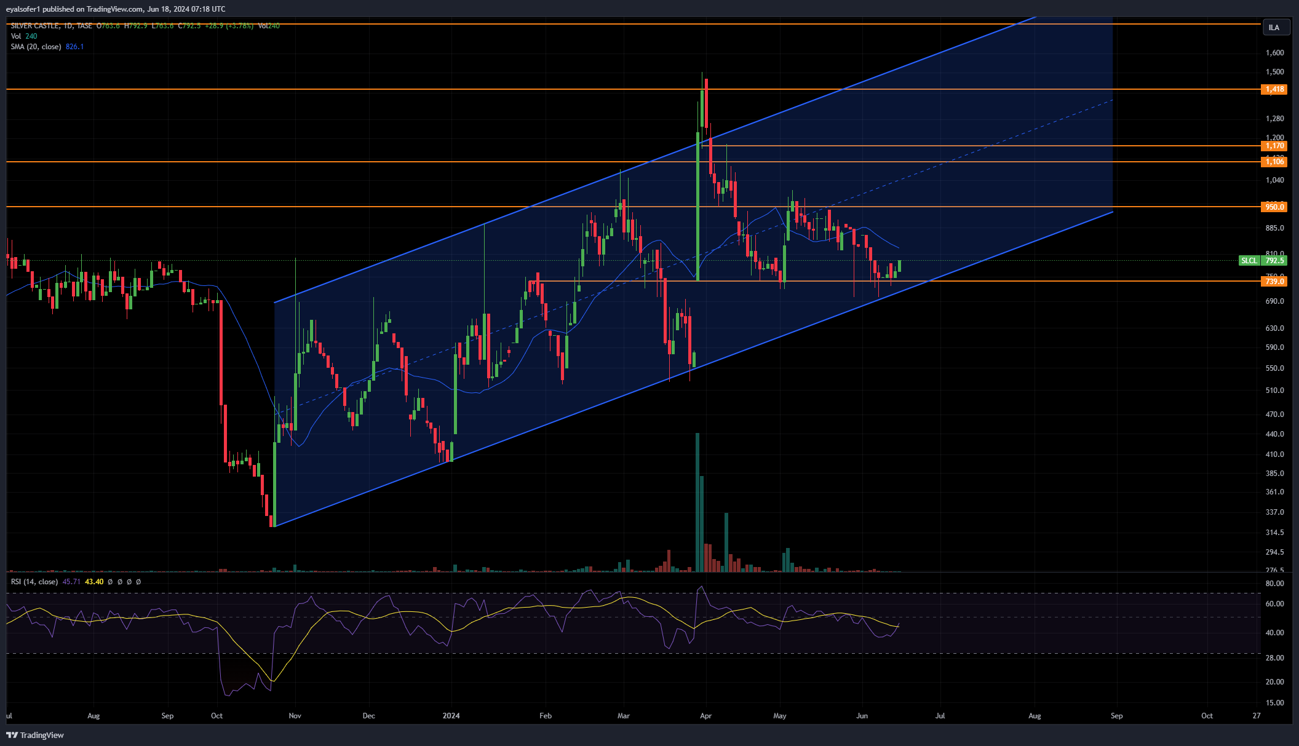Click the 80.00 level on RSI scale
Viewport: 1299px width, 746px height.
click(x=1274, y=584)
